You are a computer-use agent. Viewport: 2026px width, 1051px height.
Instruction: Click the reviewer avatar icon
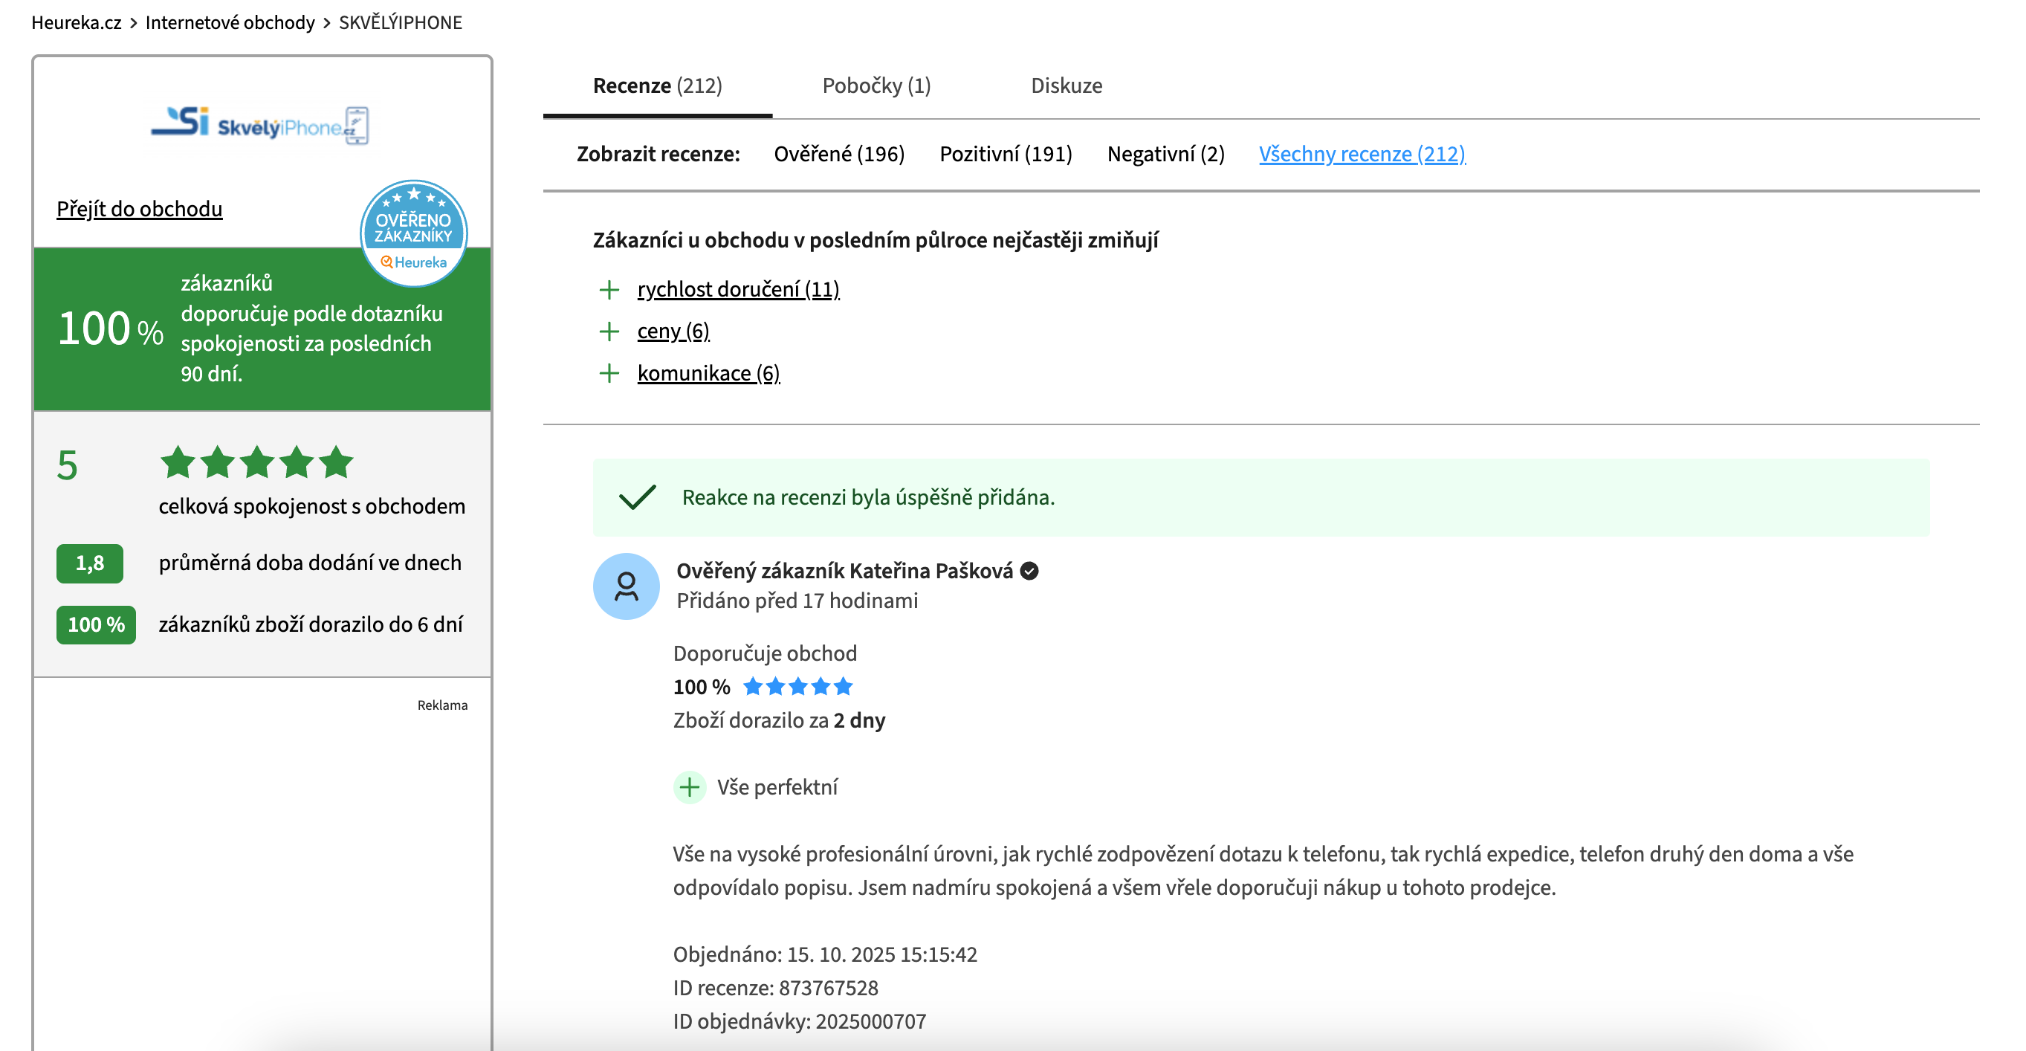[x=626, y=586]
